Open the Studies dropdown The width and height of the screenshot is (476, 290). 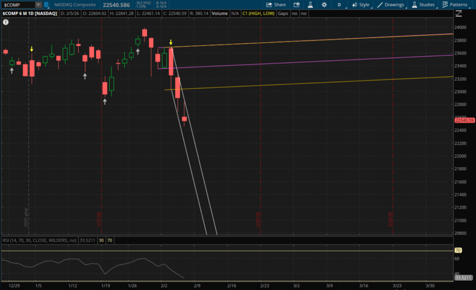pos(423,5)
